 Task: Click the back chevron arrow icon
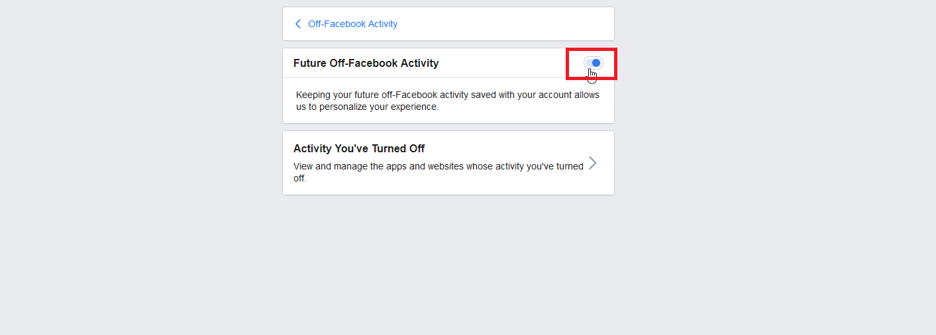298,24
